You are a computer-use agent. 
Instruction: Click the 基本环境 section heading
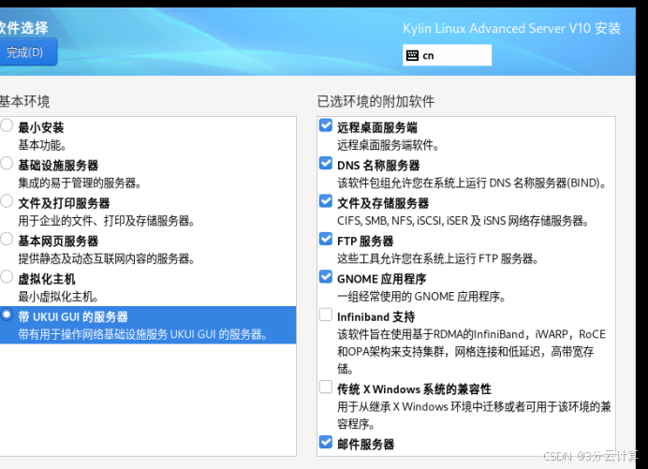(x=24, y=101)
